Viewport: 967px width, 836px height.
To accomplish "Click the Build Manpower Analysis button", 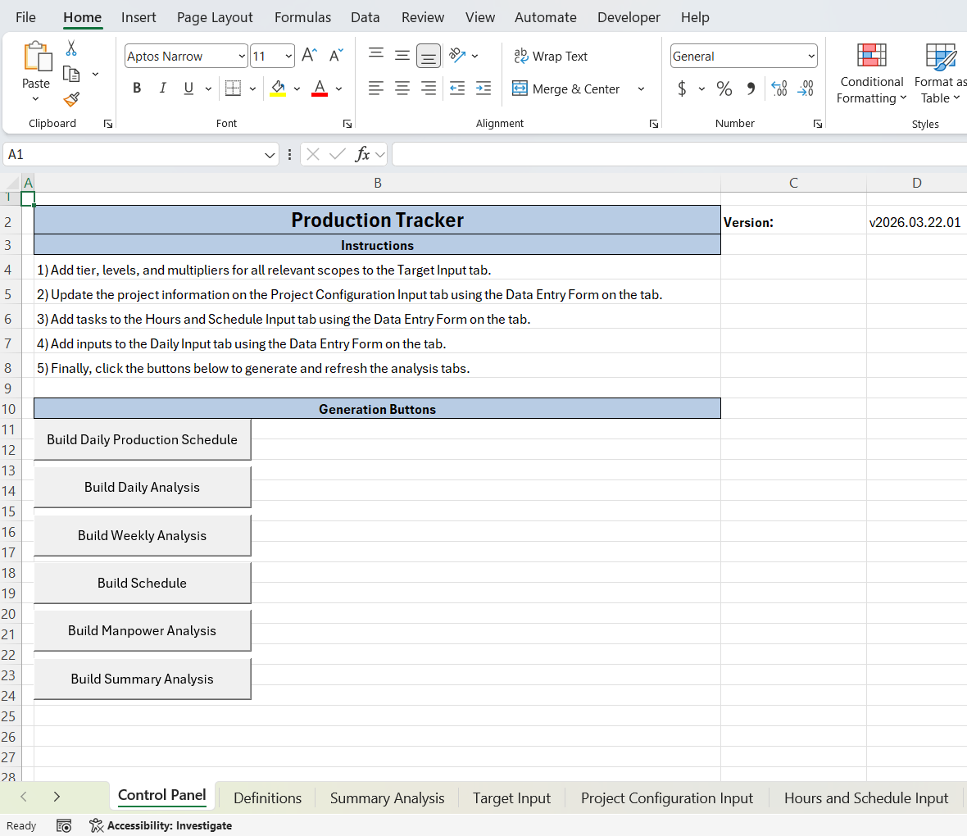I will point(142,630).
